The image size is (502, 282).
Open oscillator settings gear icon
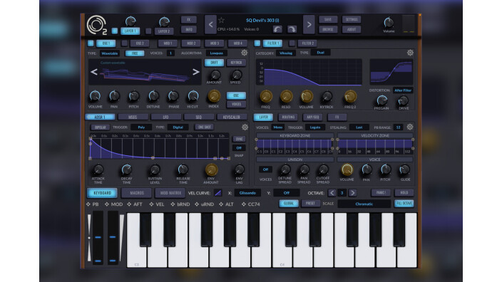(x=245, y=53)
